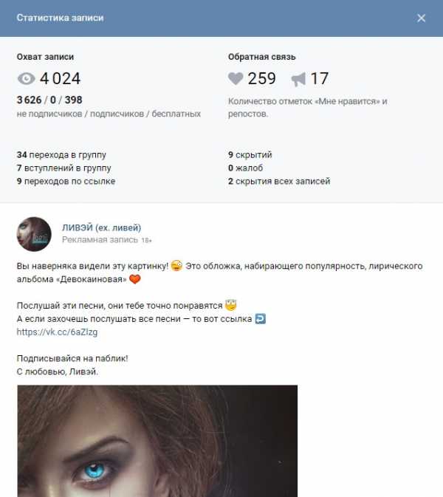Click the 34 перехода в группу stat
This screenshot has height=497, width=443.
click(x=61, y=154)
